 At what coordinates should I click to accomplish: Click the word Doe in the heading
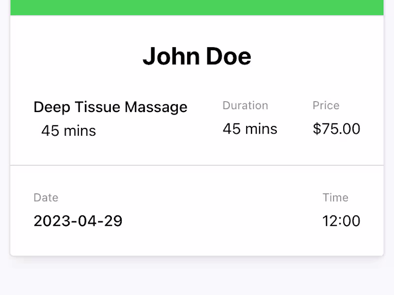pos(229,57)
